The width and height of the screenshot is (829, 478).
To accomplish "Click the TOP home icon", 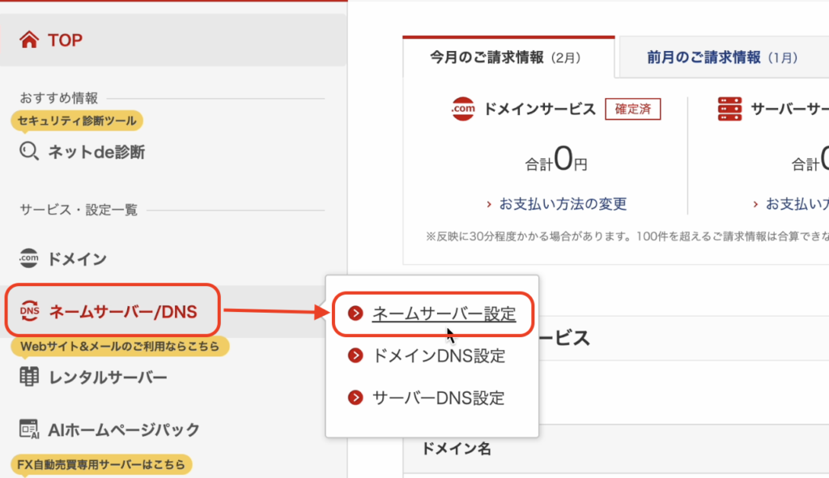I will point(29,40).
